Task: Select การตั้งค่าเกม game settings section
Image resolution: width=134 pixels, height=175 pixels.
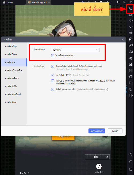Action: 14,62
